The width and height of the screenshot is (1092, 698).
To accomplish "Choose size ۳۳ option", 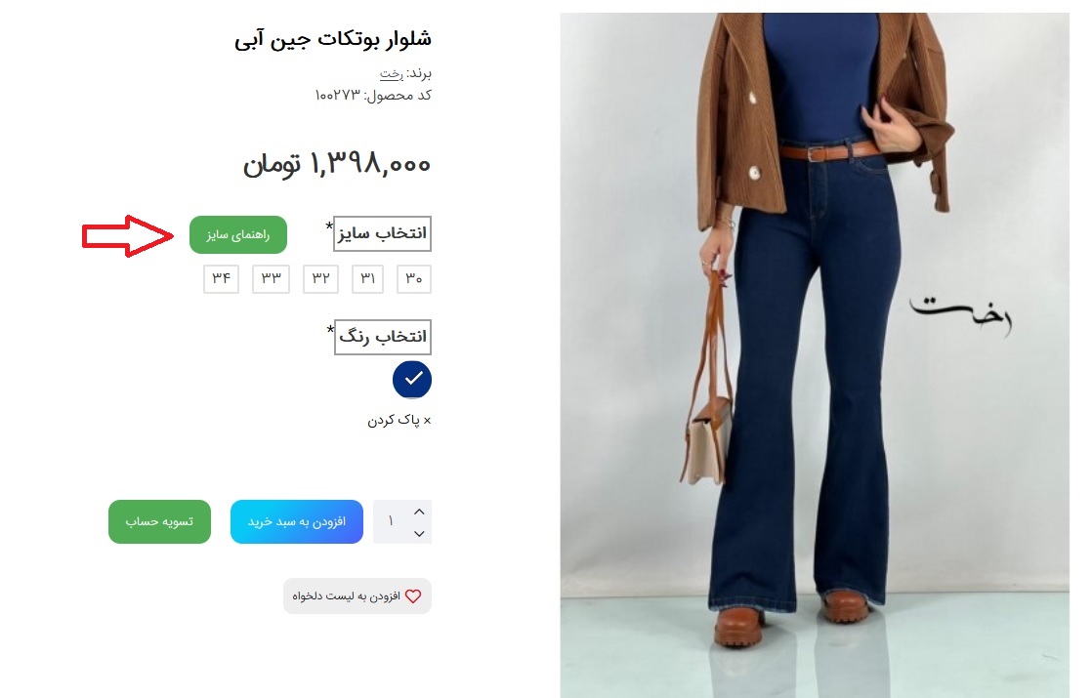I will (271, 278).
